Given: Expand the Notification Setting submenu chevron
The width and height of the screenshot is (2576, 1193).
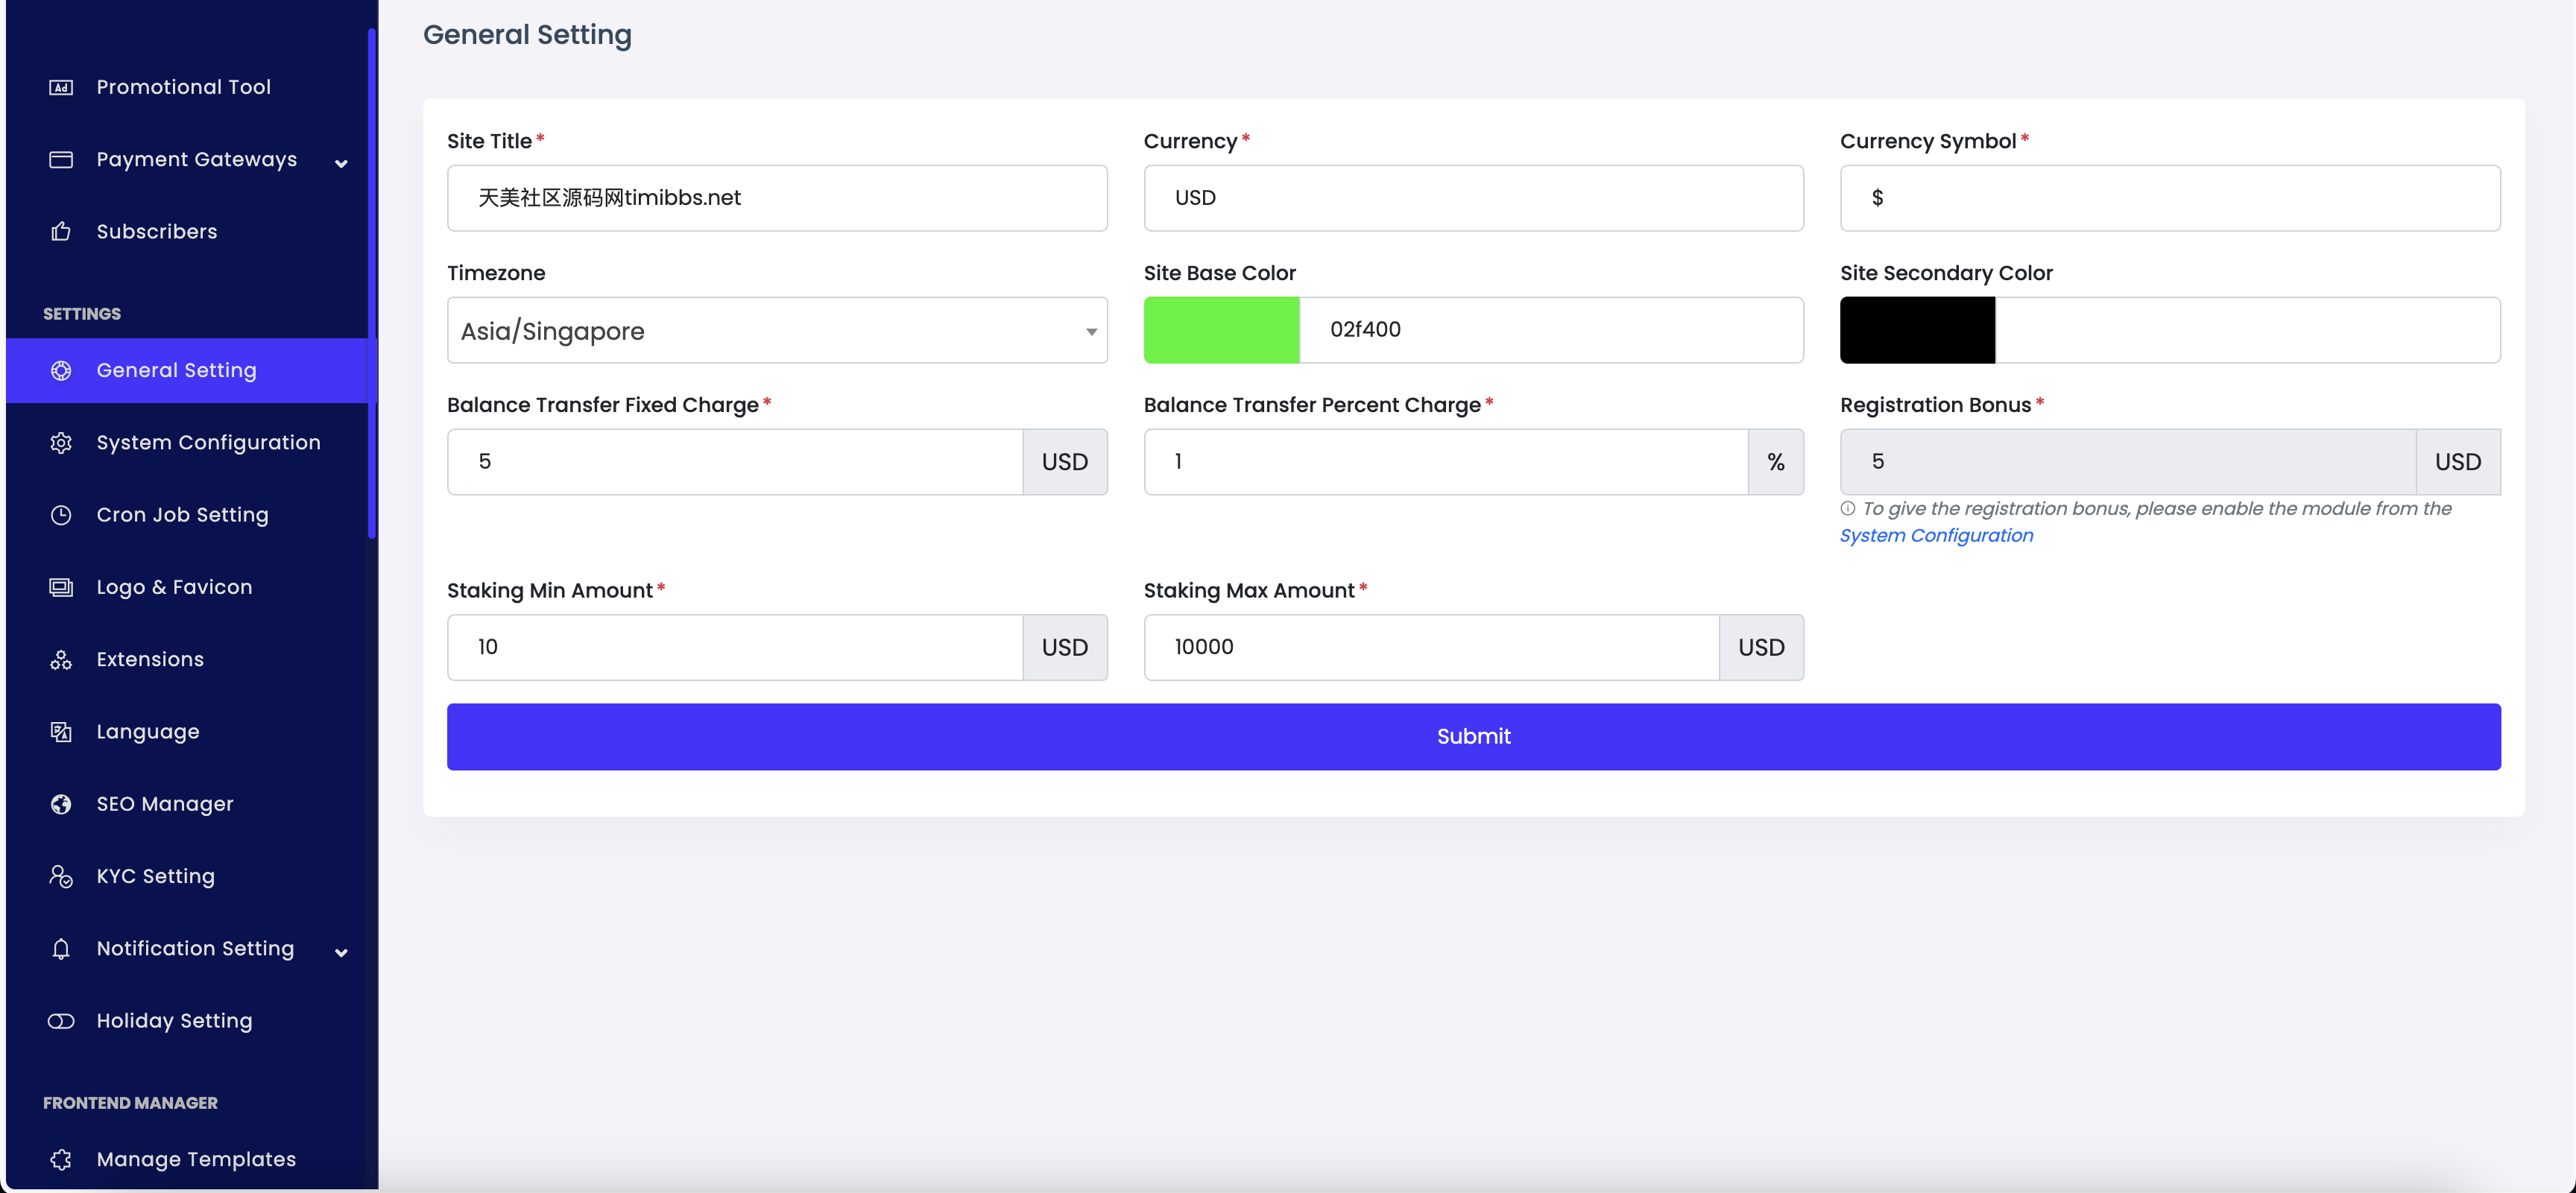Looking at the screenshot, I should [341, 952].
